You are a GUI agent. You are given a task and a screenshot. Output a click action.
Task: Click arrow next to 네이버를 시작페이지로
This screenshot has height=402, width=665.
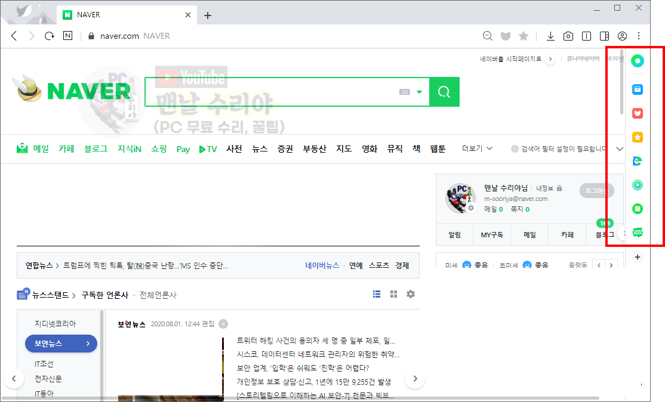pyautogui.click(x=550, y=59)
